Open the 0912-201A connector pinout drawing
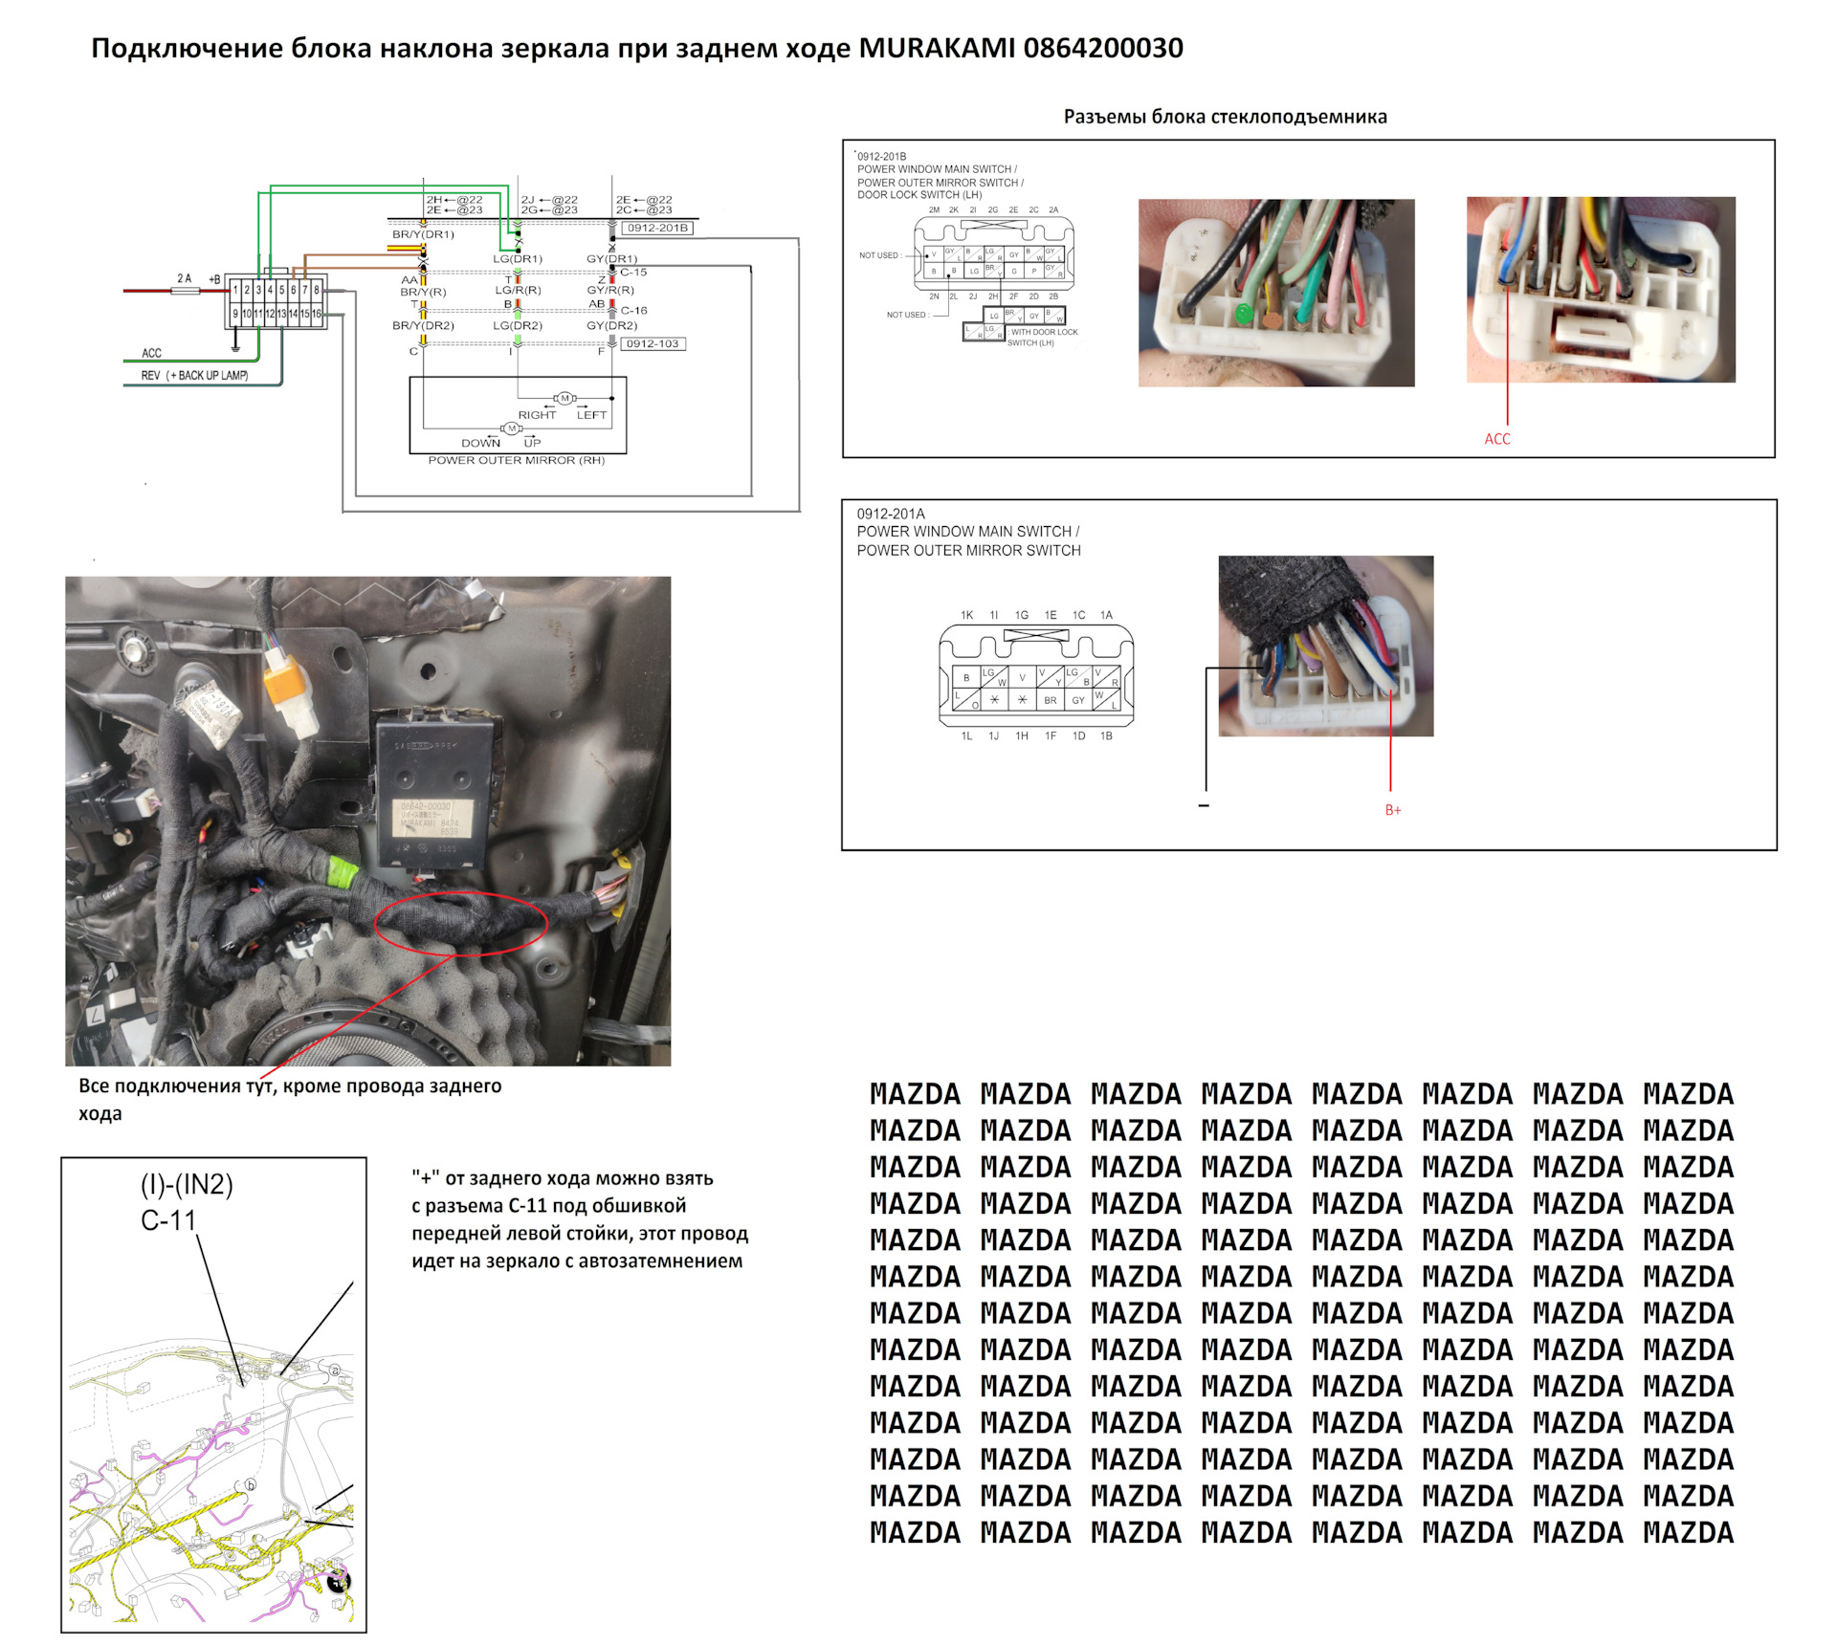The image size is (1837, 1645). click(x=1036, y=675)
